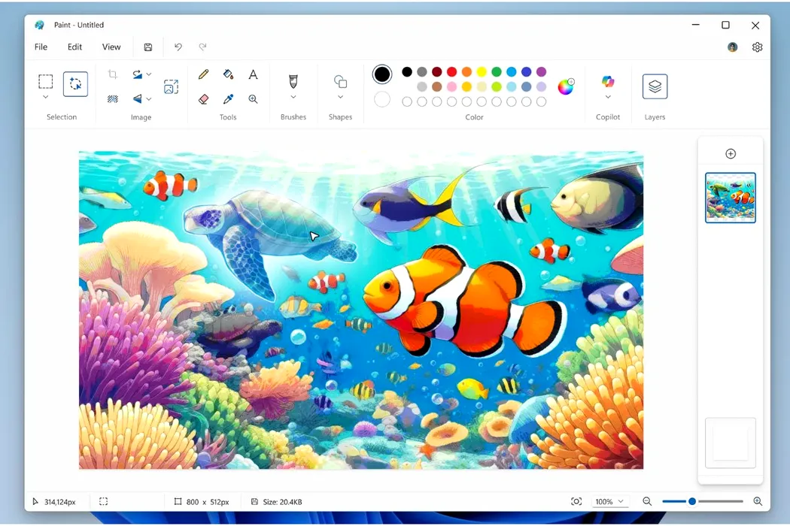Click the zoom in magnifier
Screen dimensions: 790x526
(x=758, y=501)
